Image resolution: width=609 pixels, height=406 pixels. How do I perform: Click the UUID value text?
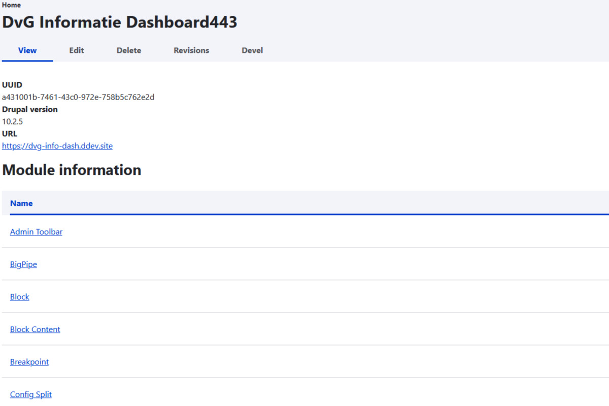point(78,97)
